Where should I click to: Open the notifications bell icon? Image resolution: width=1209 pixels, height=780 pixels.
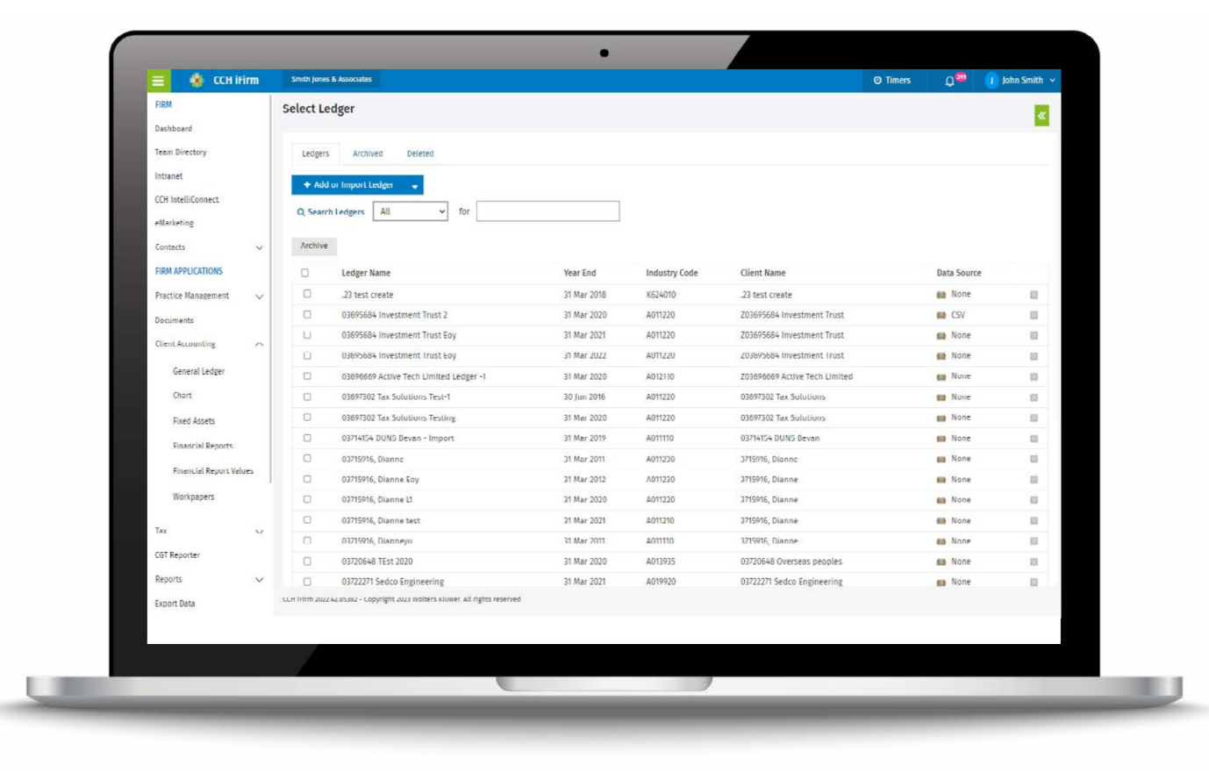pos(949,81)
